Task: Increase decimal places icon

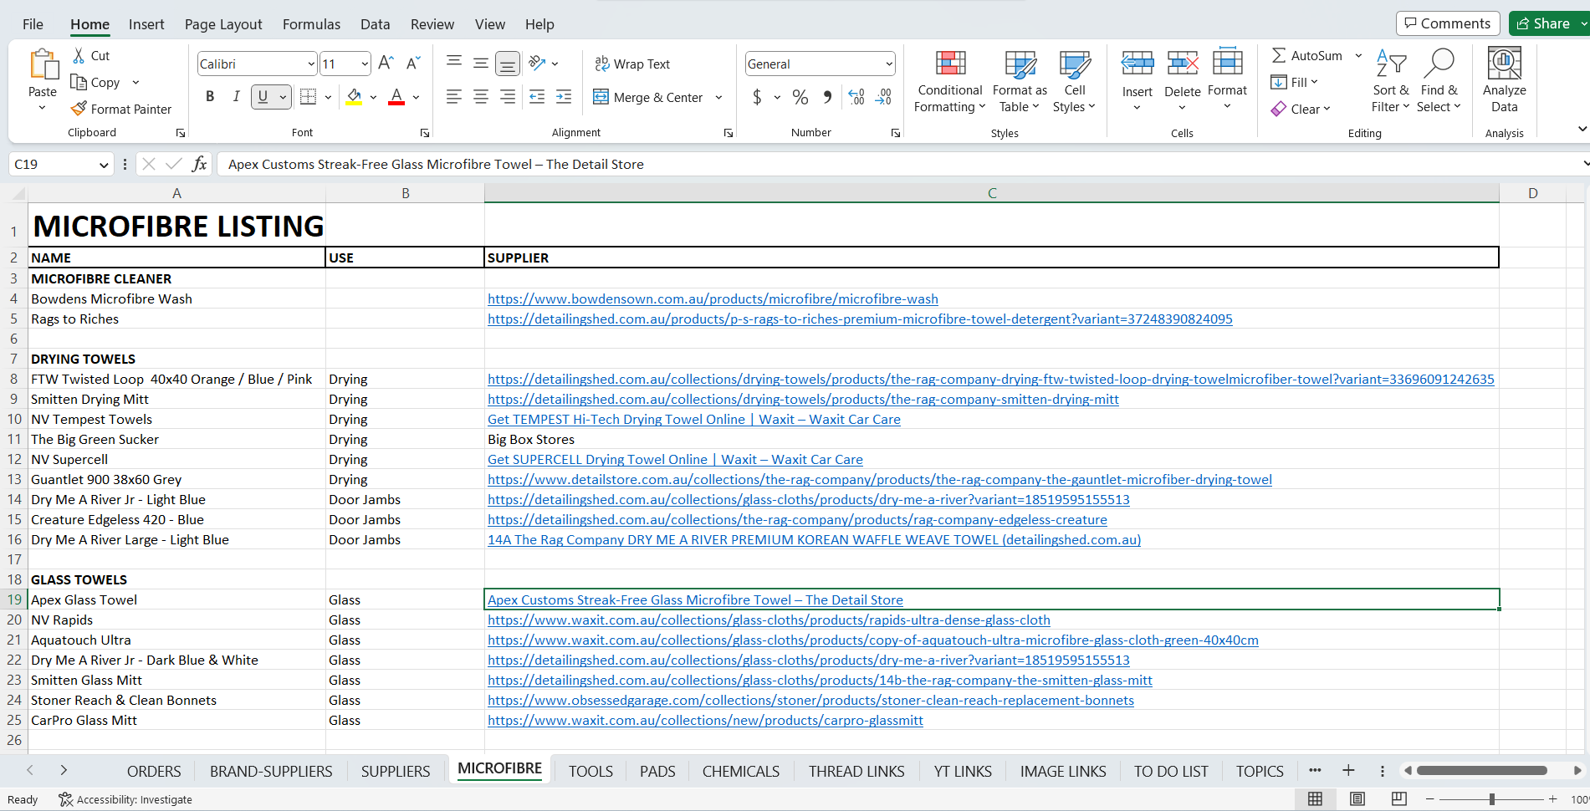Action: click(x=856, y=97)
